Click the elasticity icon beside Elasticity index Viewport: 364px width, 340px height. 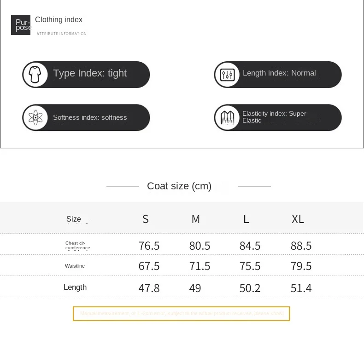point(227,117)
